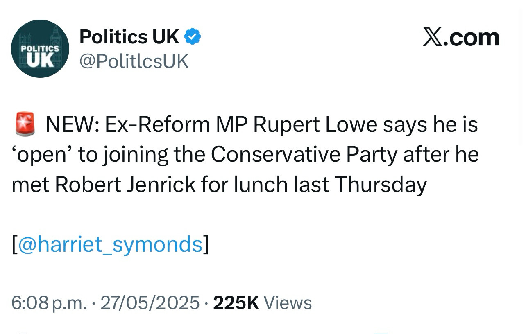
Task: Click the X.com logo
Action: [461, 38]
